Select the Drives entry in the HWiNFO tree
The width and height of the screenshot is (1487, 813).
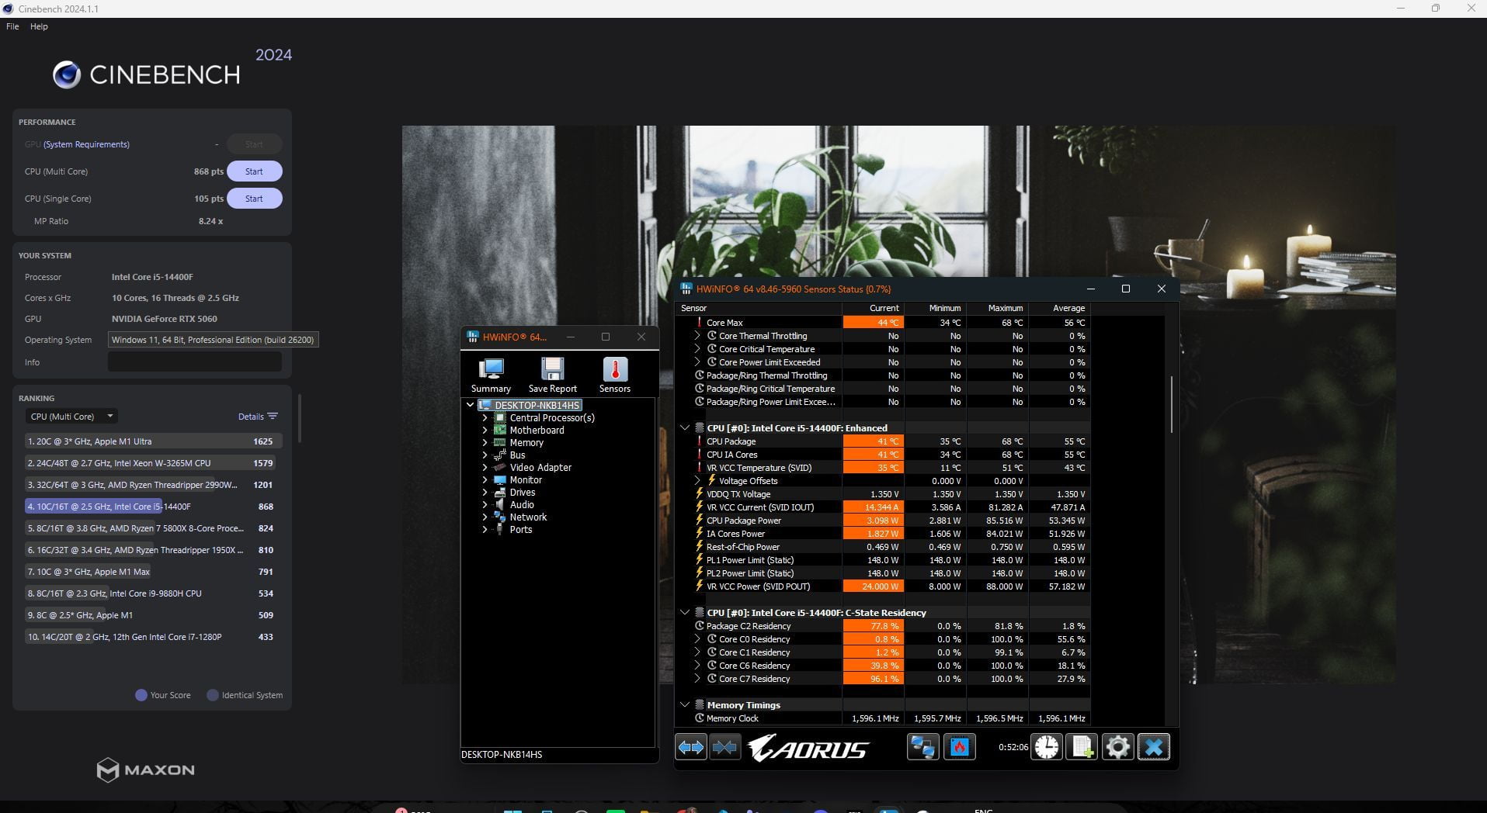[523, 493]
